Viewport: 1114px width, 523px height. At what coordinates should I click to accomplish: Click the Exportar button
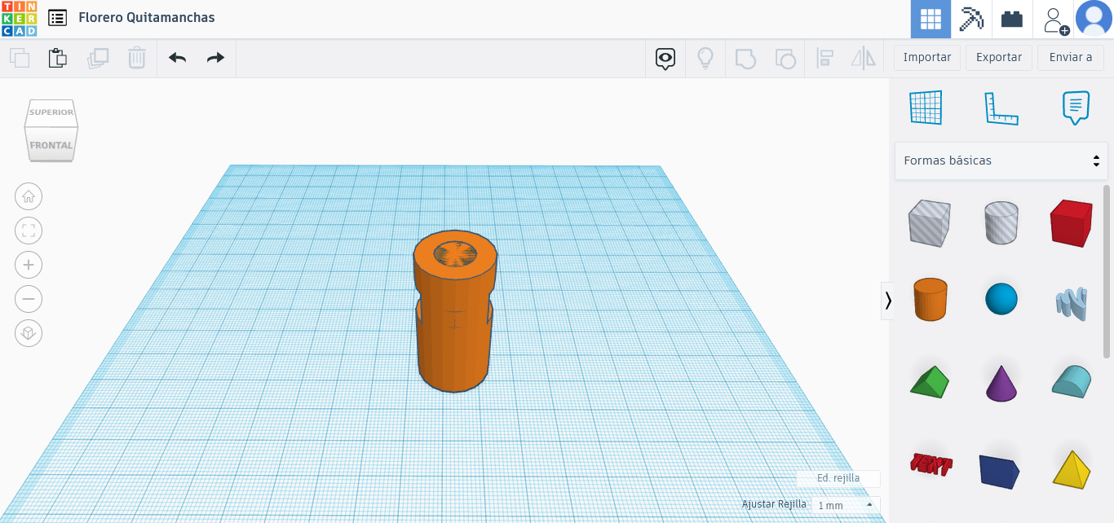point(999,58)
